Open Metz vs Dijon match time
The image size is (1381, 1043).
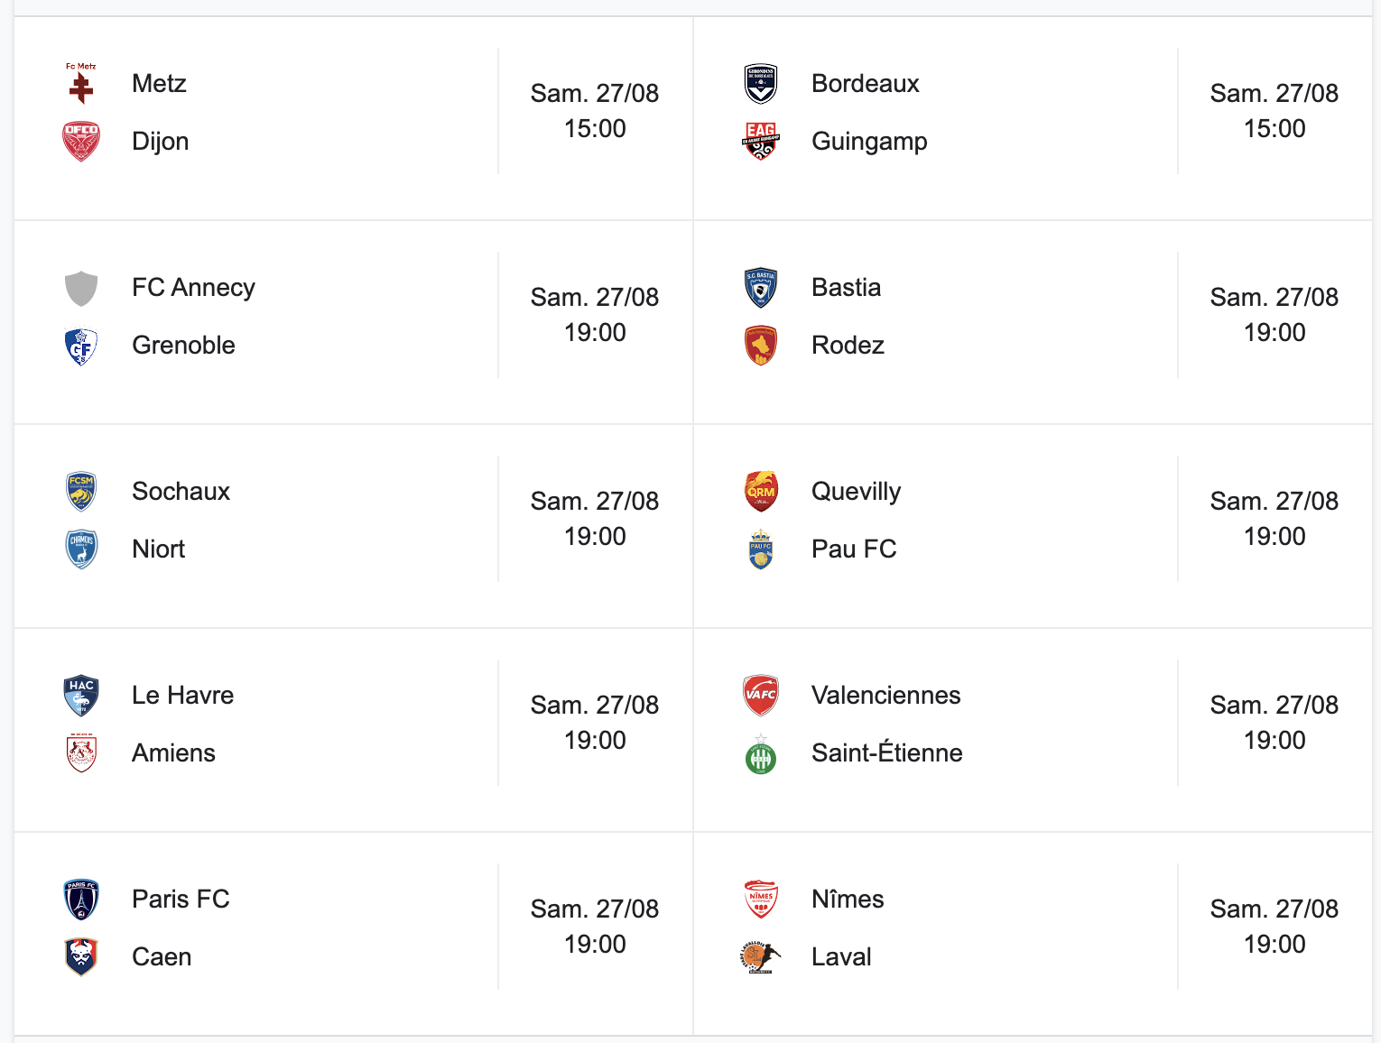(595, 129)
